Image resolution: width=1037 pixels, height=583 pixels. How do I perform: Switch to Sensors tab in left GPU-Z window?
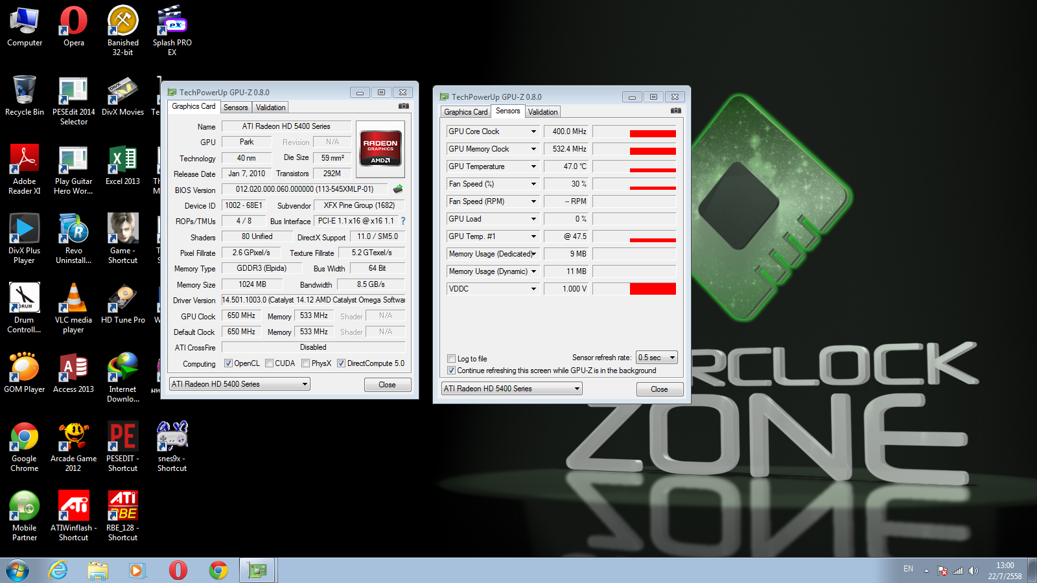click(236, 108)
